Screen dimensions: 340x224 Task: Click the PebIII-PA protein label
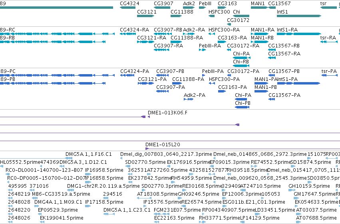click(x=213, y=71)
